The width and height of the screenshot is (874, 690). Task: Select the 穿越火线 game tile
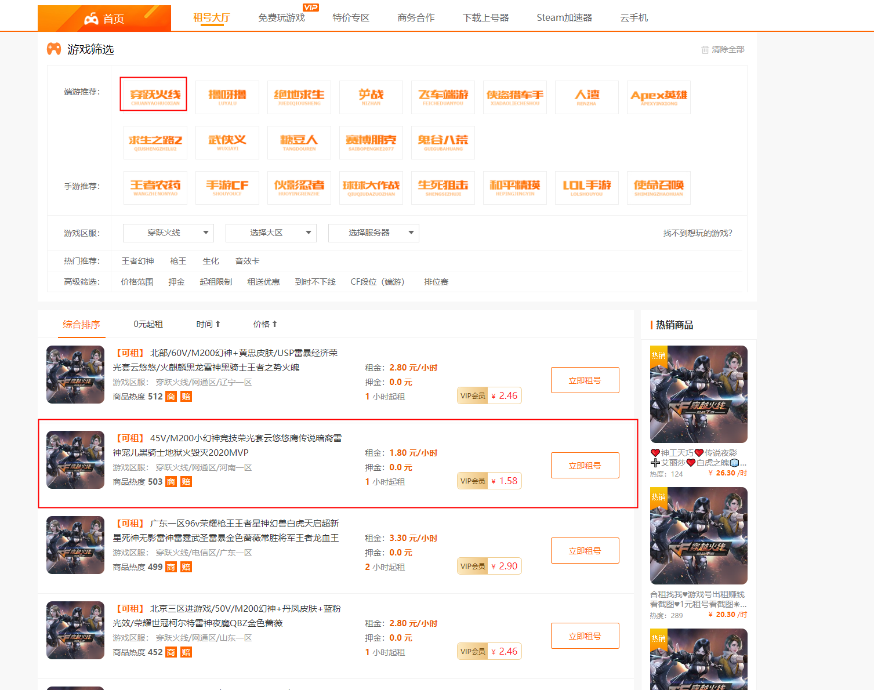coord(154,94)
